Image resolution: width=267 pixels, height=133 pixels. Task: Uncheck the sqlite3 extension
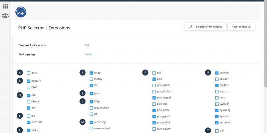[217, 85]
